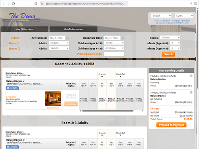
Task: Click the Room 1 Check-In arrow marker
Action: point(102,76)
